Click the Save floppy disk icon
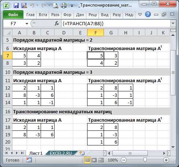179x167 pixels. tap(16, 5)
